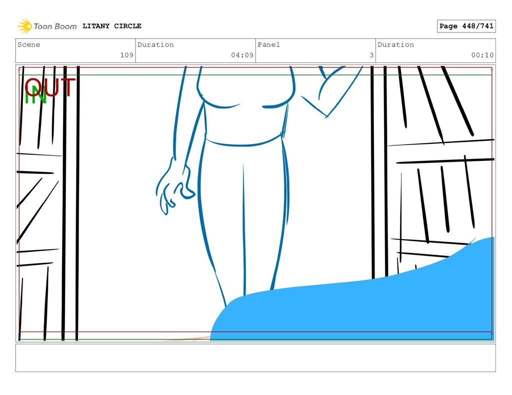Image resolution: width=512 pixels, height=395 pixels.
Task: Select scene number 109
Action: pyautogui.click(x=126, y=55)
